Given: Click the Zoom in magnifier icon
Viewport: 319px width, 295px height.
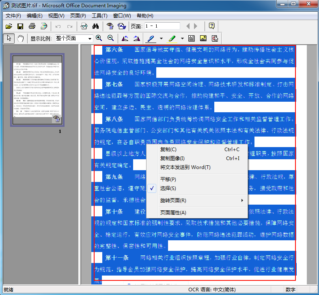Looking at the screenshot, I should [99, 38].
